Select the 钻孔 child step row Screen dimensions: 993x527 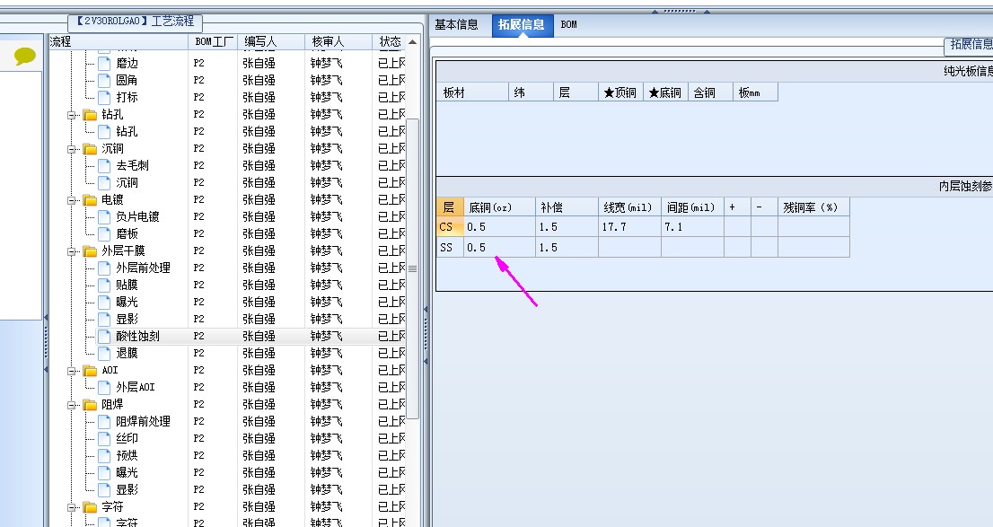tap(127, 132)
